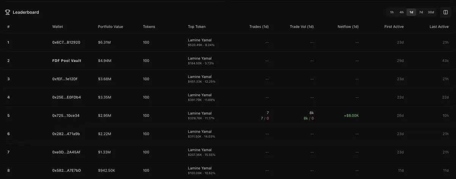This screenshot has height=179, width=456.
Task: Sort by Trade Vol (1d) header
Action: (302, 27)
